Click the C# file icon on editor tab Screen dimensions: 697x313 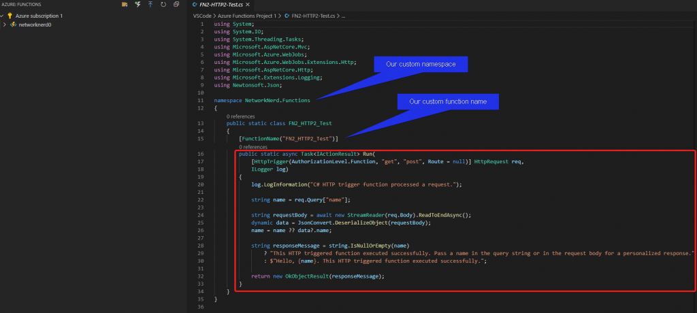click(x=195, y=5)
